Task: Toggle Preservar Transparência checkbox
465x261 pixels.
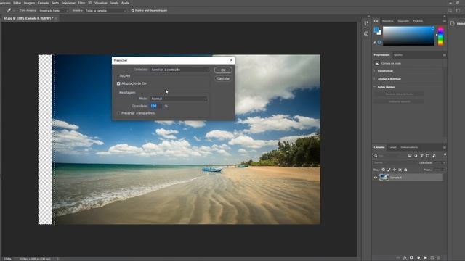Action: pyautogui.click(x=118, y=113)
